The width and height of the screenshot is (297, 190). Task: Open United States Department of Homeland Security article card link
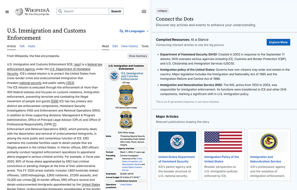pyautogui.click(x=176, y=159)
